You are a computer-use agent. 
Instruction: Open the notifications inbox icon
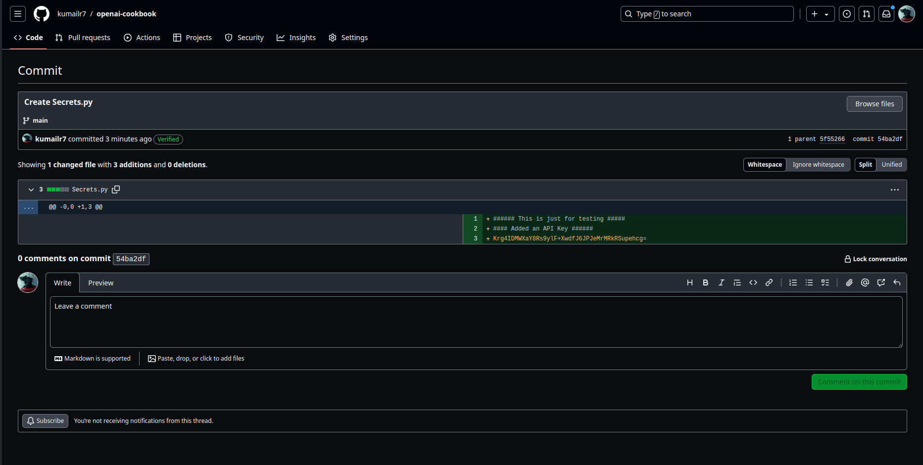[886, 14]
